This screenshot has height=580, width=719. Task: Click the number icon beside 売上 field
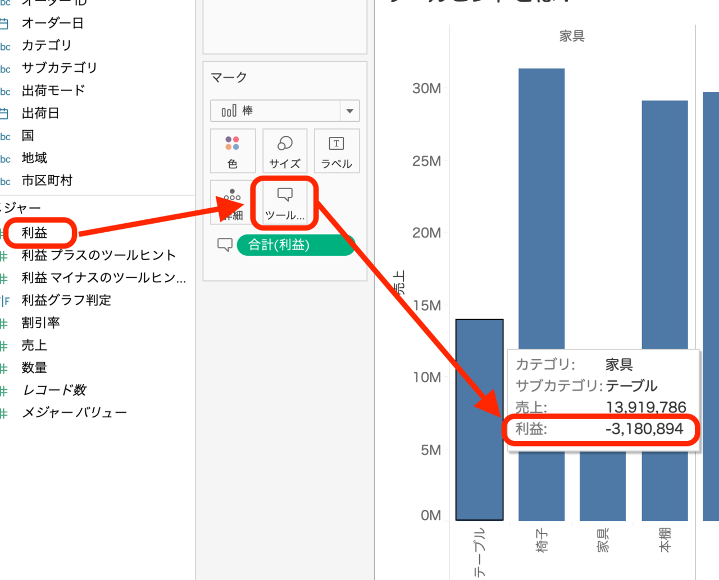[x=4, y=346]
